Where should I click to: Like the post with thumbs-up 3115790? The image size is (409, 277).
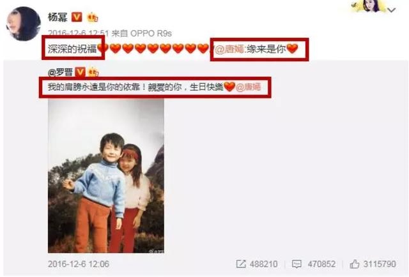click(x=354, y=264)
